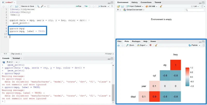Click the compile report notebook icon

pyautogui.click(x=49, y=6)
